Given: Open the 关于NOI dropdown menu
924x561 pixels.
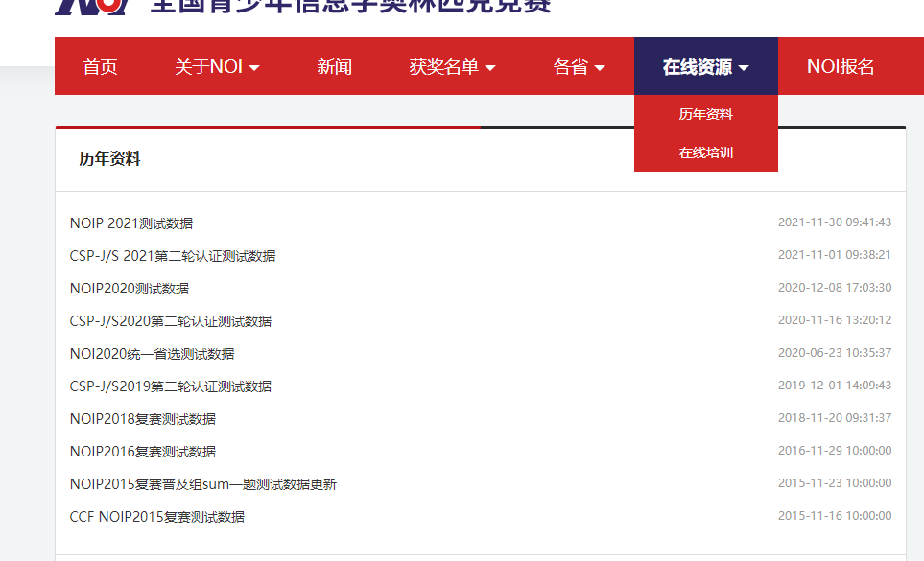Looking at the screenshot, I should (217, 66).
